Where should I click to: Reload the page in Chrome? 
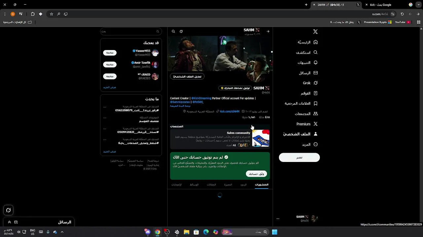(x=402, y=14)
